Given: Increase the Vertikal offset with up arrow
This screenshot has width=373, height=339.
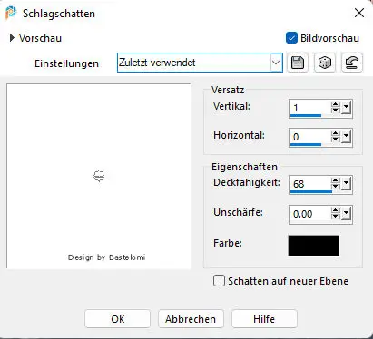Looking at the screenshot, I should click(335, 104).
